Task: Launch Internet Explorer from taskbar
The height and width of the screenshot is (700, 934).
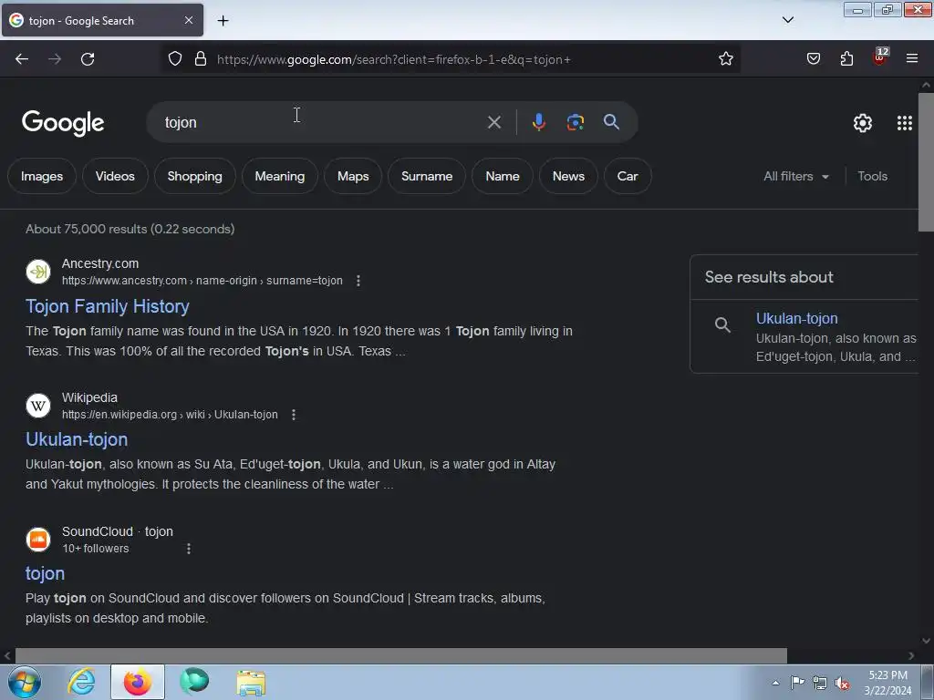Action: [x=81, y=682]
